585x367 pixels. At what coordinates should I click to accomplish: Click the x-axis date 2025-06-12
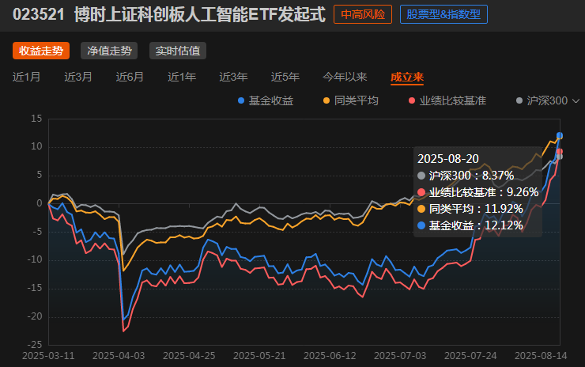click(330, 356)
